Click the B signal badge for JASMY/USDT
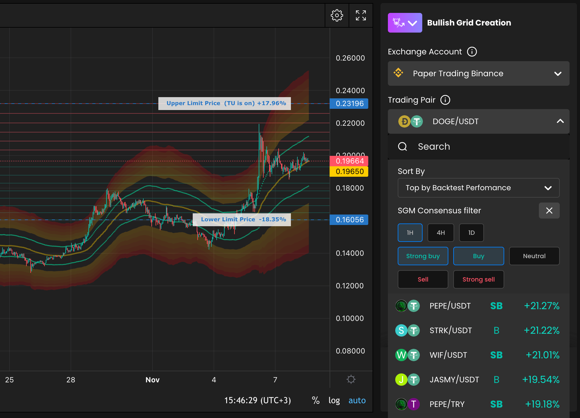 coord(497,380)
